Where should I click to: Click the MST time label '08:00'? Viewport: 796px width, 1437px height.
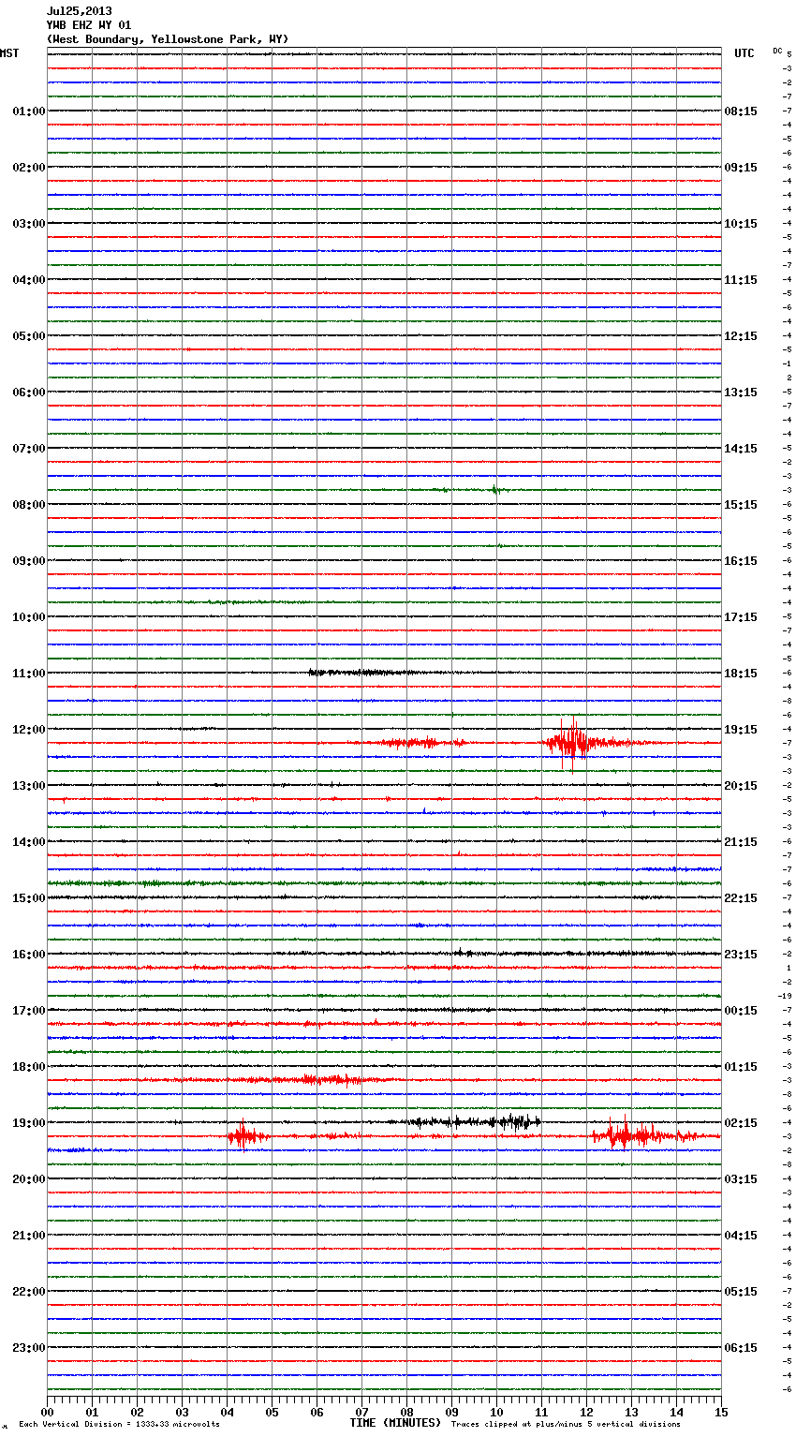[29, 505]
